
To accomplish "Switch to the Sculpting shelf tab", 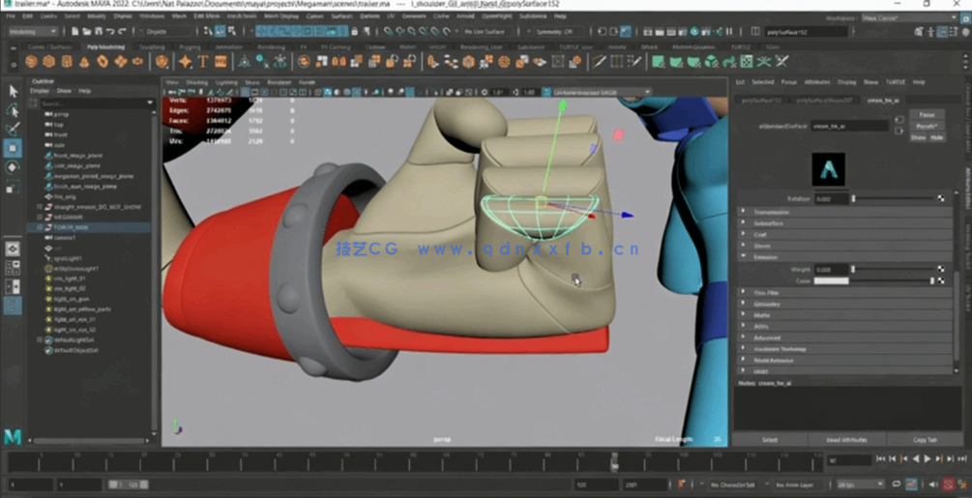I will (152, 46).
